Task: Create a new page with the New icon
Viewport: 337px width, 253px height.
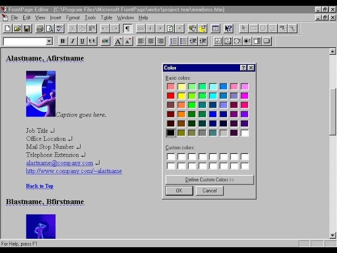Action: [7, 28]
